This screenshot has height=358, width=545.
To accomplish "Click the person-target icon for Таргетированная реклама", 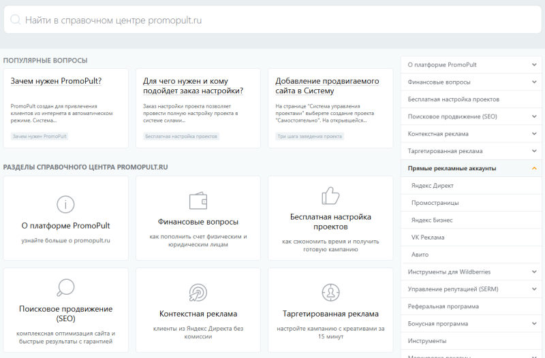I will coord(330,293).
